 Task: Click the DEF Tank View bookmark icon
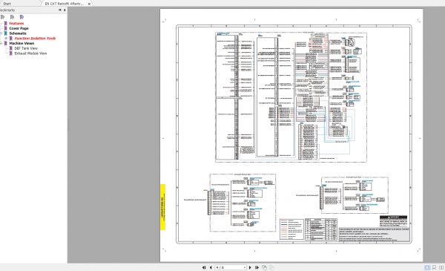11,48
